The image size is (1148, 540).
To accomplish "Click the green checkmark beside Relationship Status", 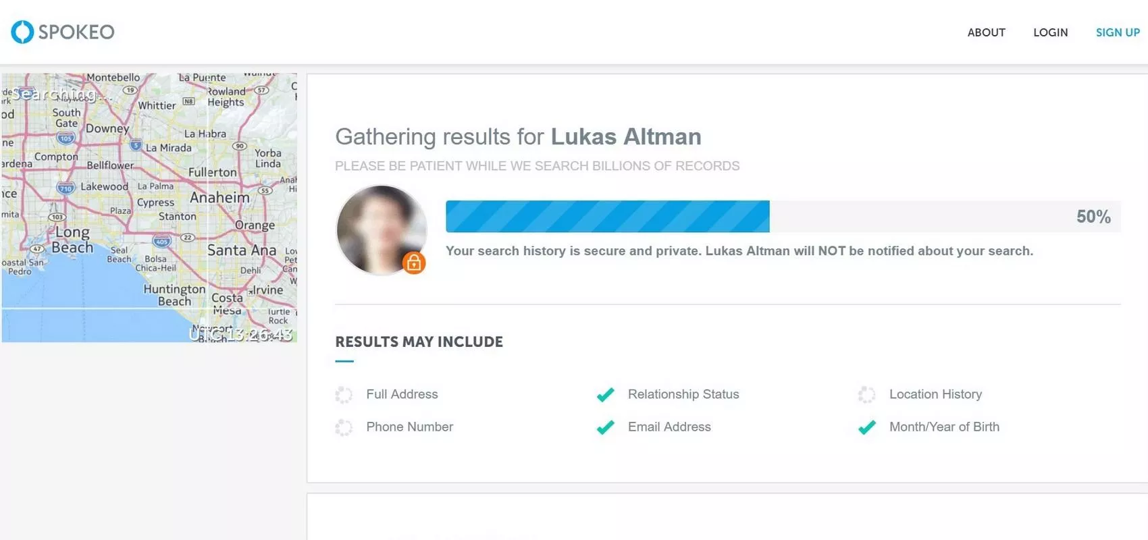I will click(x=606, y=394).
